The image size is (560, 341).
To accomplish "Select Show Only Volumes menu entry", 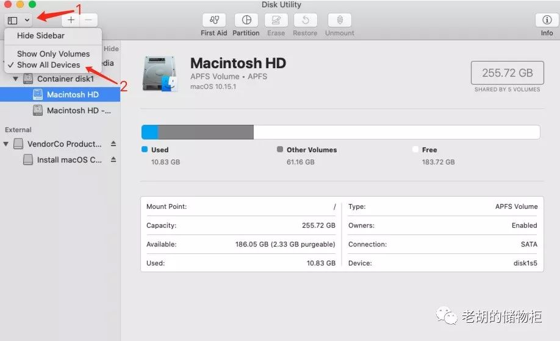I will [x=53, y=54].
